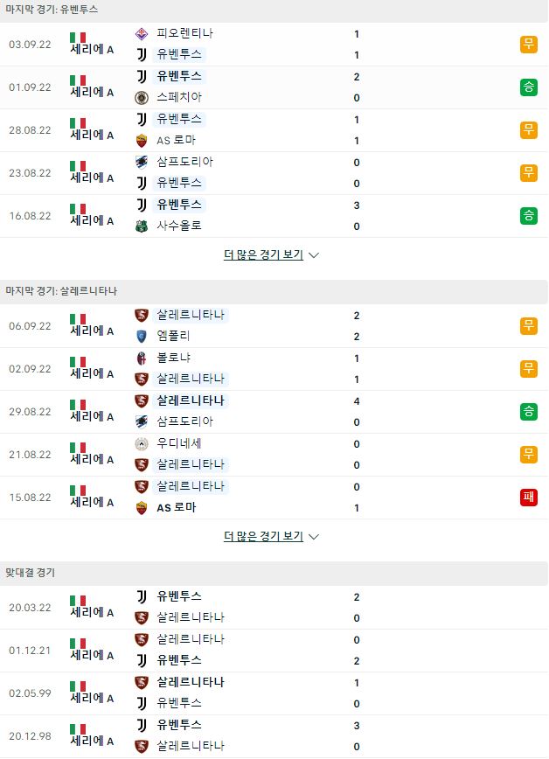The image size is (549, 759).
Task: Click Italy flag on 03.09.22 match row
Action: [78, 38]
